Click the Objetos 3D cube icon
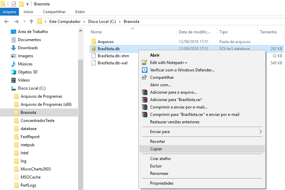The height and width of the screenshot is (190, 285). coord(14,72)
